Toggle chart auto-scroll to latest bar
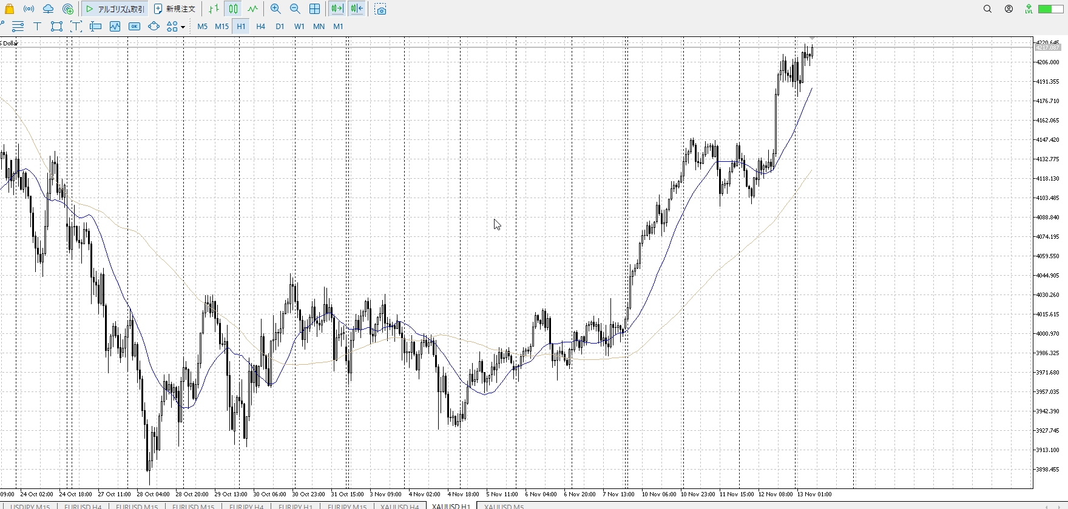This screenshot has width=1068, height=509. coord(337,9)
